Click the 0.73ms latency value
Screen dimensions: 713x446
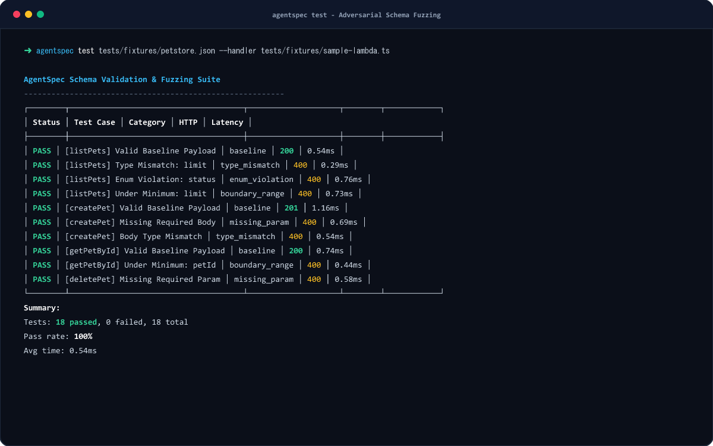[339, 194]
